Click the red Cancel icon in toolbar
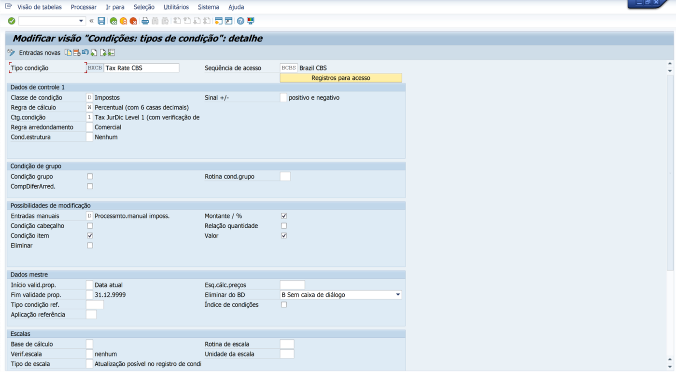The height and width of the screenshot is (372, 676). coord(133,21)
